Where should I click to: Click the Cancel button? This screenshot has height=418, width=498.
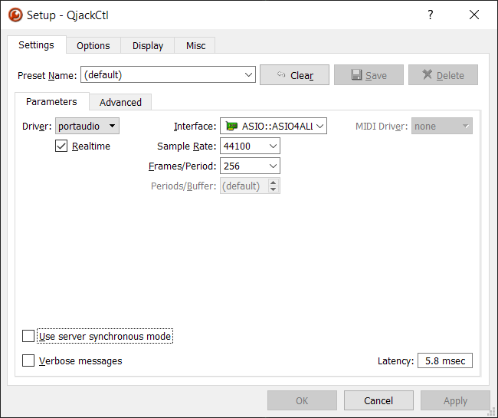(378, 400)
